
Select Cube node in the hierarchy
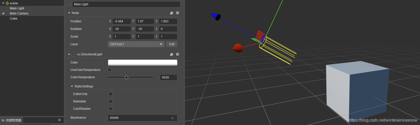tap(14, 19)
